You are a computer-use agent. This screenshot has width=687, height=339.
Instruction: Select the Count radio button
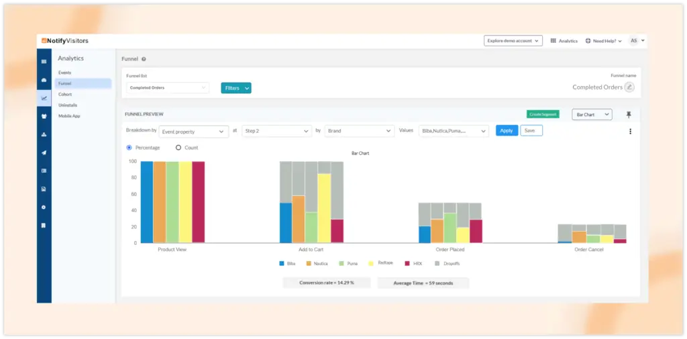click(178, 148)
